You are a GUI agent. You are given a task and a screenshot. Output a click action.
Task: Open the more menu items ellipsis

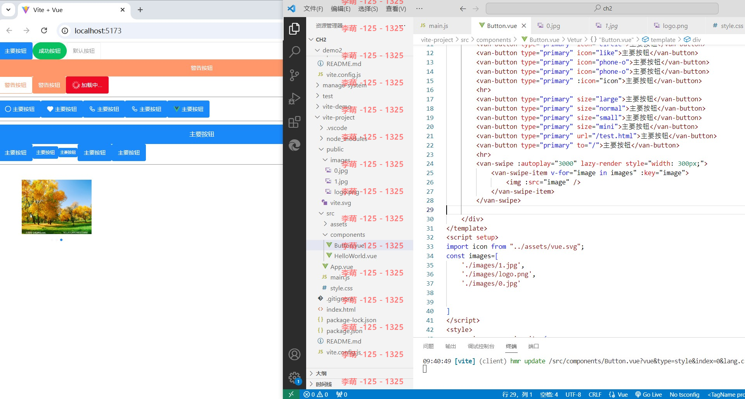point(419,9)
